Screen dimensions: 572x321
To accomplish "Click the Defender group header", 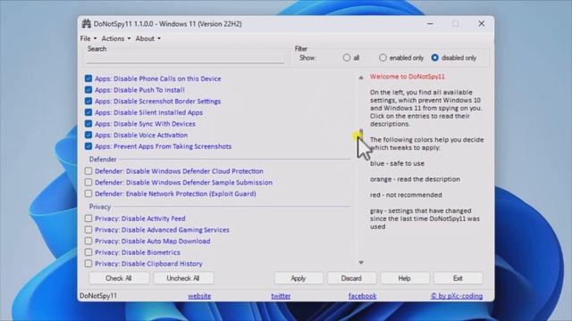I will click(103, 160).
